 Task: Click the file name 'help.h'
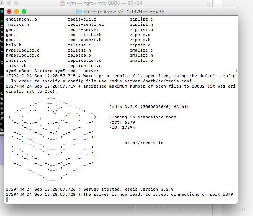coord(14,45)
